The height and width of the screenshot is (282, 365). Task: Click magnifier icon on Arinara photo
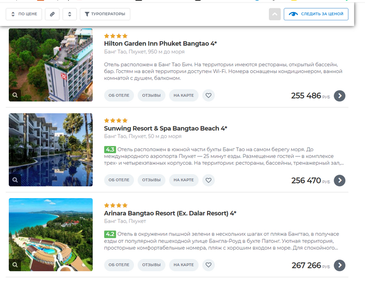pos(15,265)
